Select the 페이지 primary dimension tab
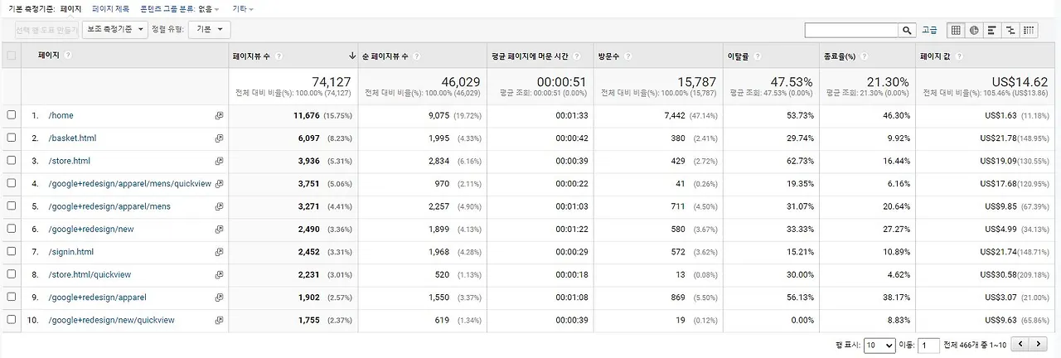Screen dimensions: 1061x358 coord(70,8)
